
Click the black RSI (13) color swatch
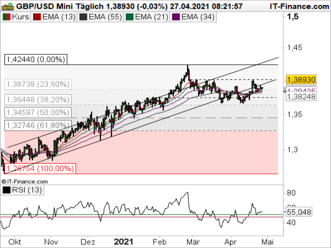[6, 190]
